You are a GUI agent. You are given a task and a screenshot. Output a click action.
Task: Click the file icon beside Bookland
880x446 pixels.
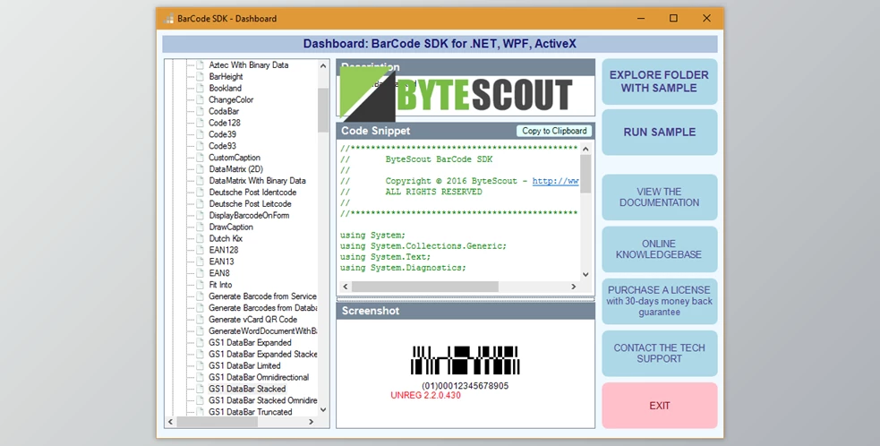click(200, 88)
